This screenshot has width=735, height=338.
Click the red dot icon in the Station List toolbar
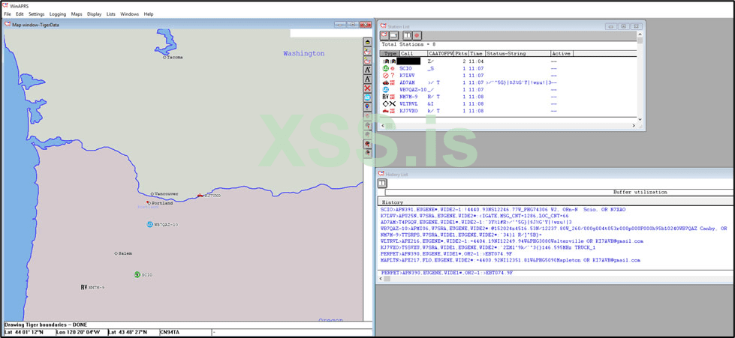[417, 35]
